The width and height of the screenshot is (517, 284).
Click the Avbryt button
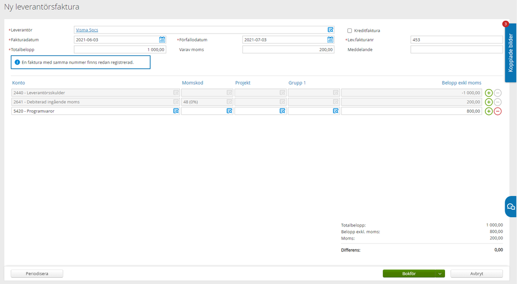click(476, 274)
